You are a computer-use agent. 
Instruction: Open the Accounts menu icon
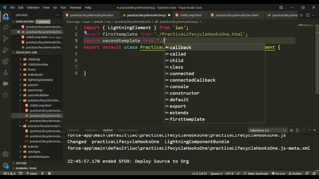pyautogui.click(x=5, y=154)
